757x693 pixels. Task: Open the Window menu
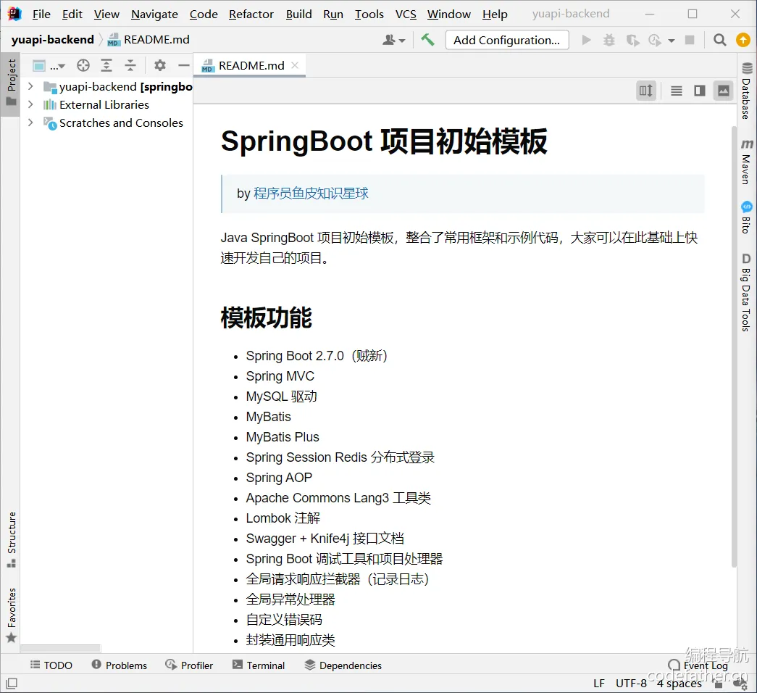(x=449, y=14)
